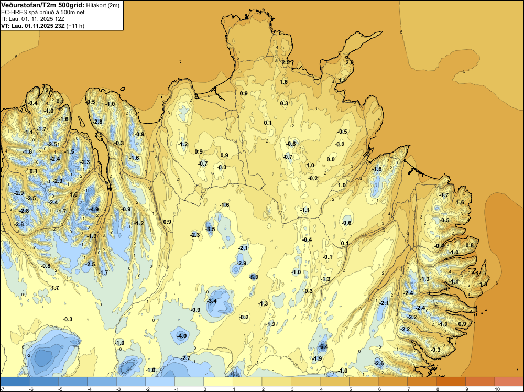The height and width of the screenshot is (392, 524).
Task: Pick the legend color band between -3 and -2
Action: [x=131, y=382]
